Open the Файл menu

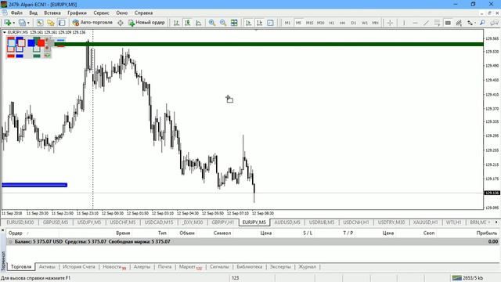(16, 13)
